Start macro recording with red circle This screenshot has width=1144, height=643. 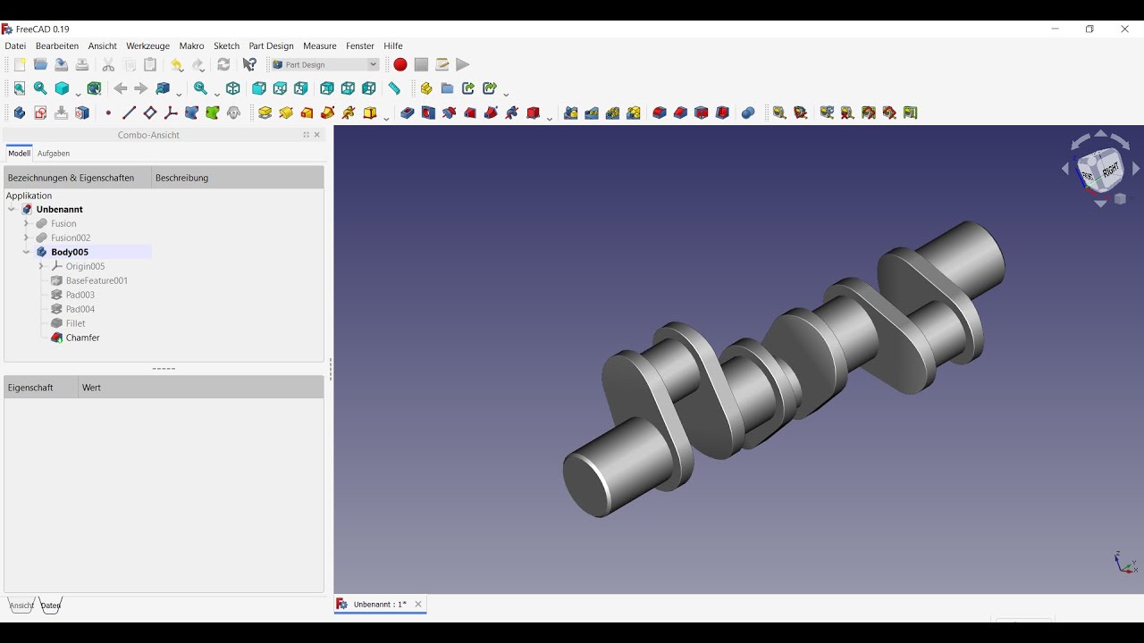(x=400, y=64)
